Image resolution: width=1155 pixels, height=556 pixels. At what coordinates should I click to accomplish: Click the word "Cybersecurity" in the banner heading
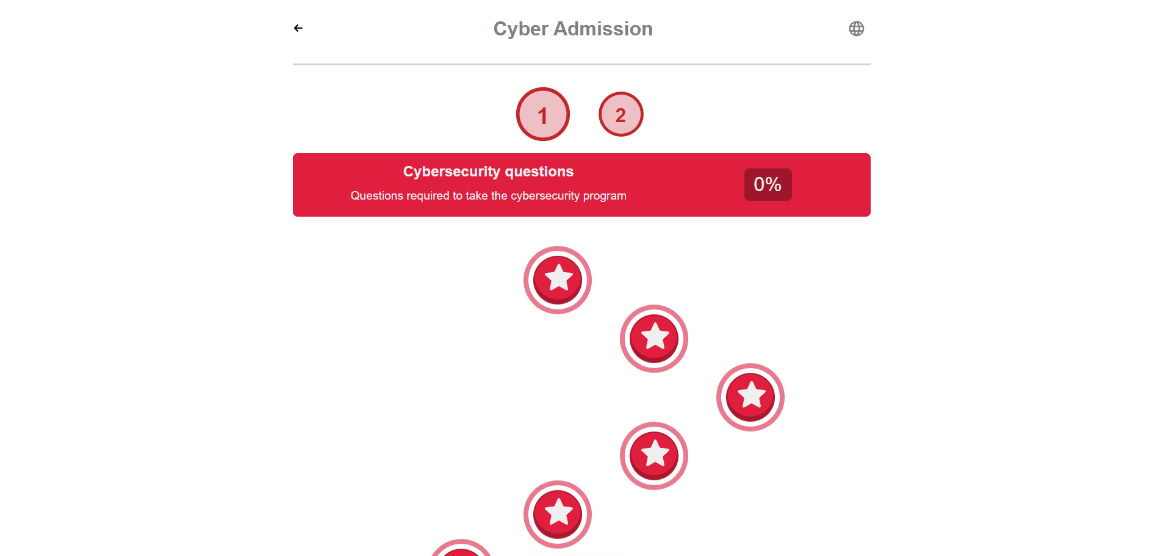[452, 171]
